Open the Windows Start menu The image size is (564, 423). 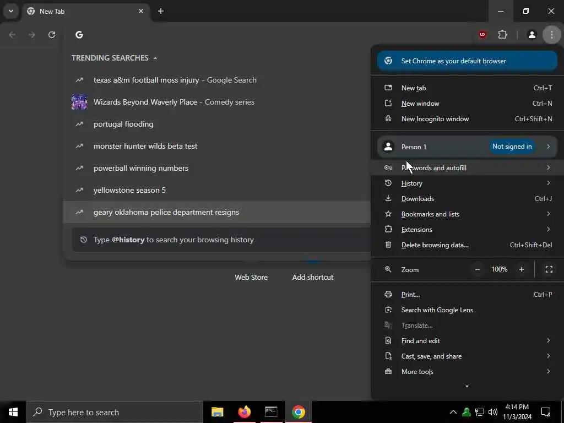point(13,412)
